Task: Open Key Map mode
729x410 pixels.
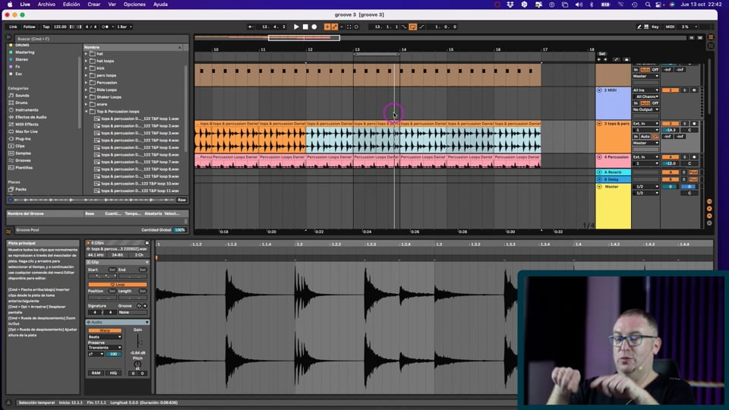Action: (655, 27)
